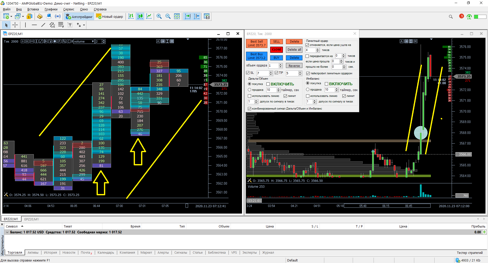This screenshot has width=488, height=263.
Task: Enable ВКЛЮЧИТЬ checkbox in Дельта/Объем group
Action: click(x=268, y=84)
